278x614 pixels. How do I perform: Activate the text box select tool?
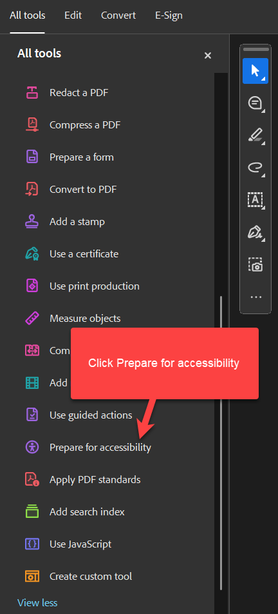(255, 200)
